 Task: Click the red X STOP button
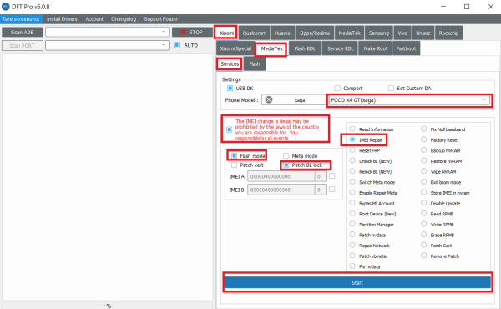pyautogui.click(x=192, y=33)
